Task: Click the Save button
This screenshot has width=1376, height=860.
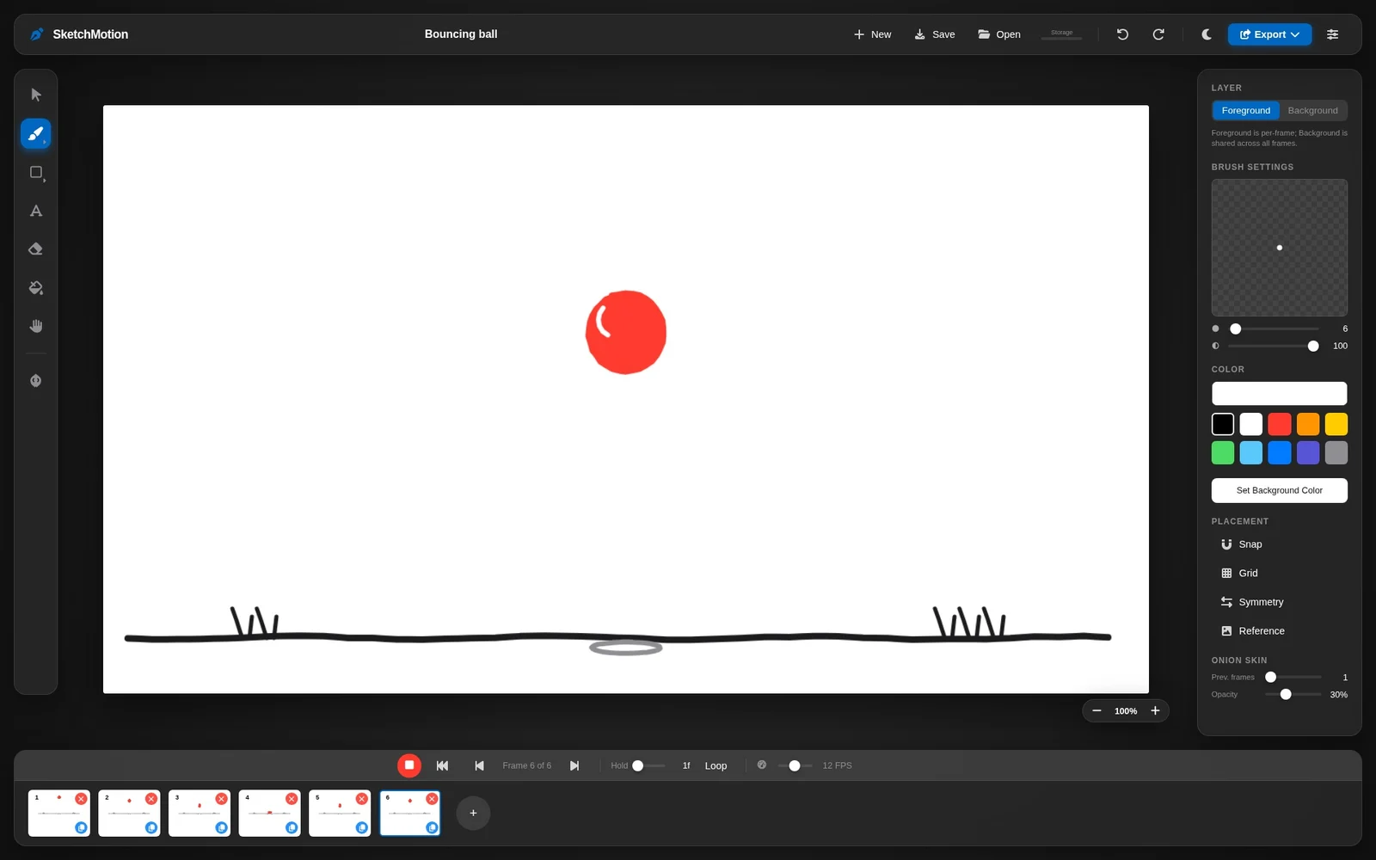Action: (x=935, y=34)
